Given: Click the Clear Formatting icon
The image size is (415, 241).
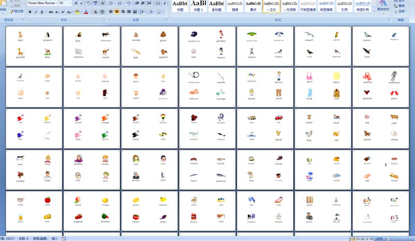Looking at the screenshot, I should [x=88, y=3].
